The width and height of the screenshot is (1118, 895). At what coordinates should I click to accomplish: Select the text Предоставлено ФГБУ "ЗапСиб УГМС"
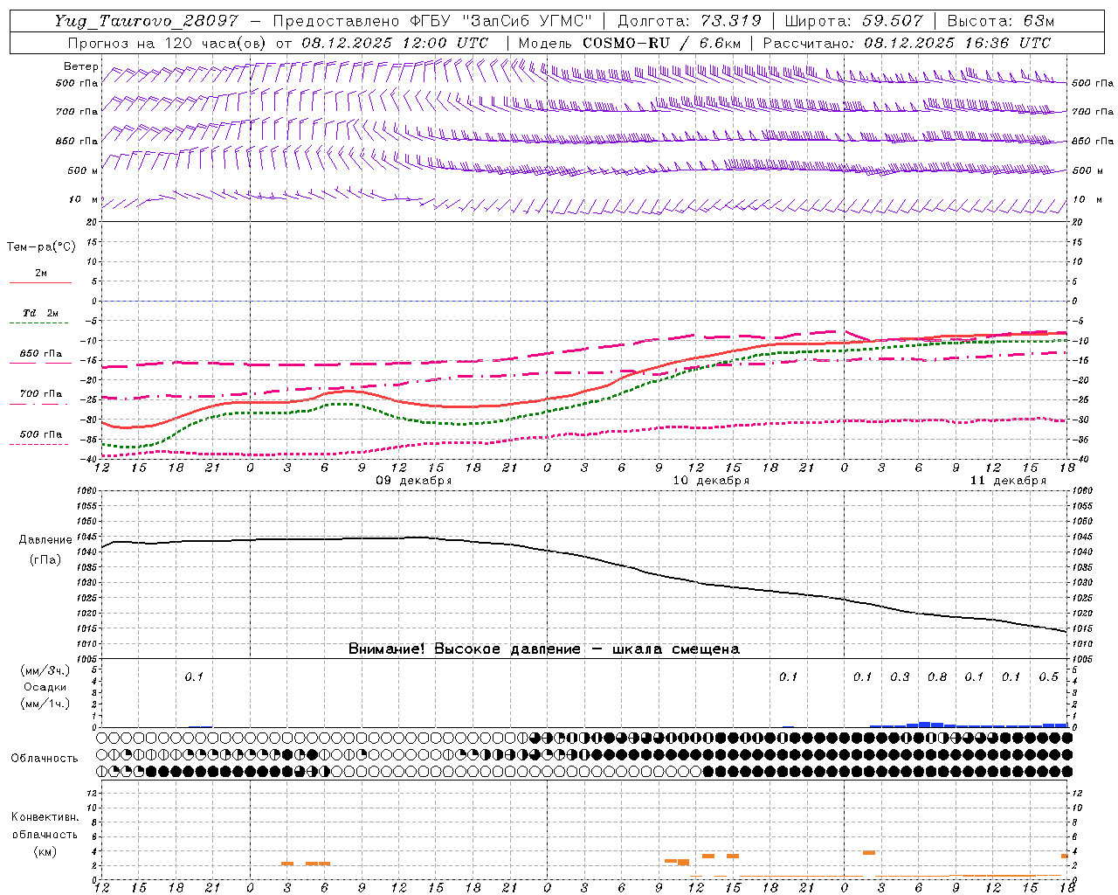tap(432, 21)
